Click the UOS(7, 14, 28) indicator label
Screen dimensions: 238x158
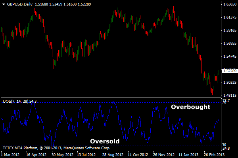click(19, 102)
